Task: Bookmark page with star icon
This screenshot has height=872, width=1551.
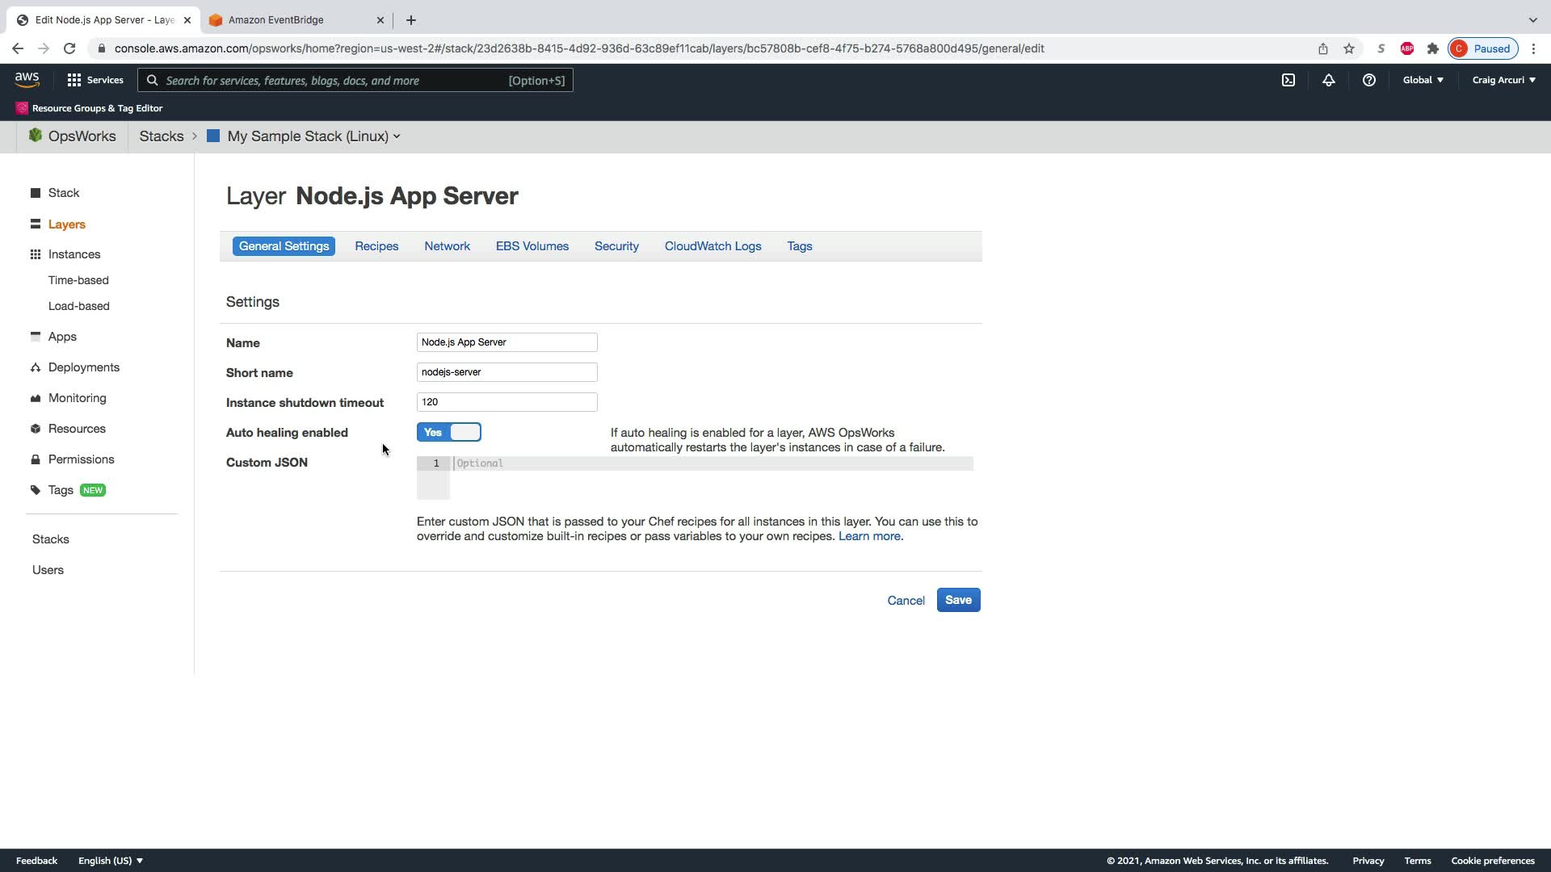Action: (1349, 48)
